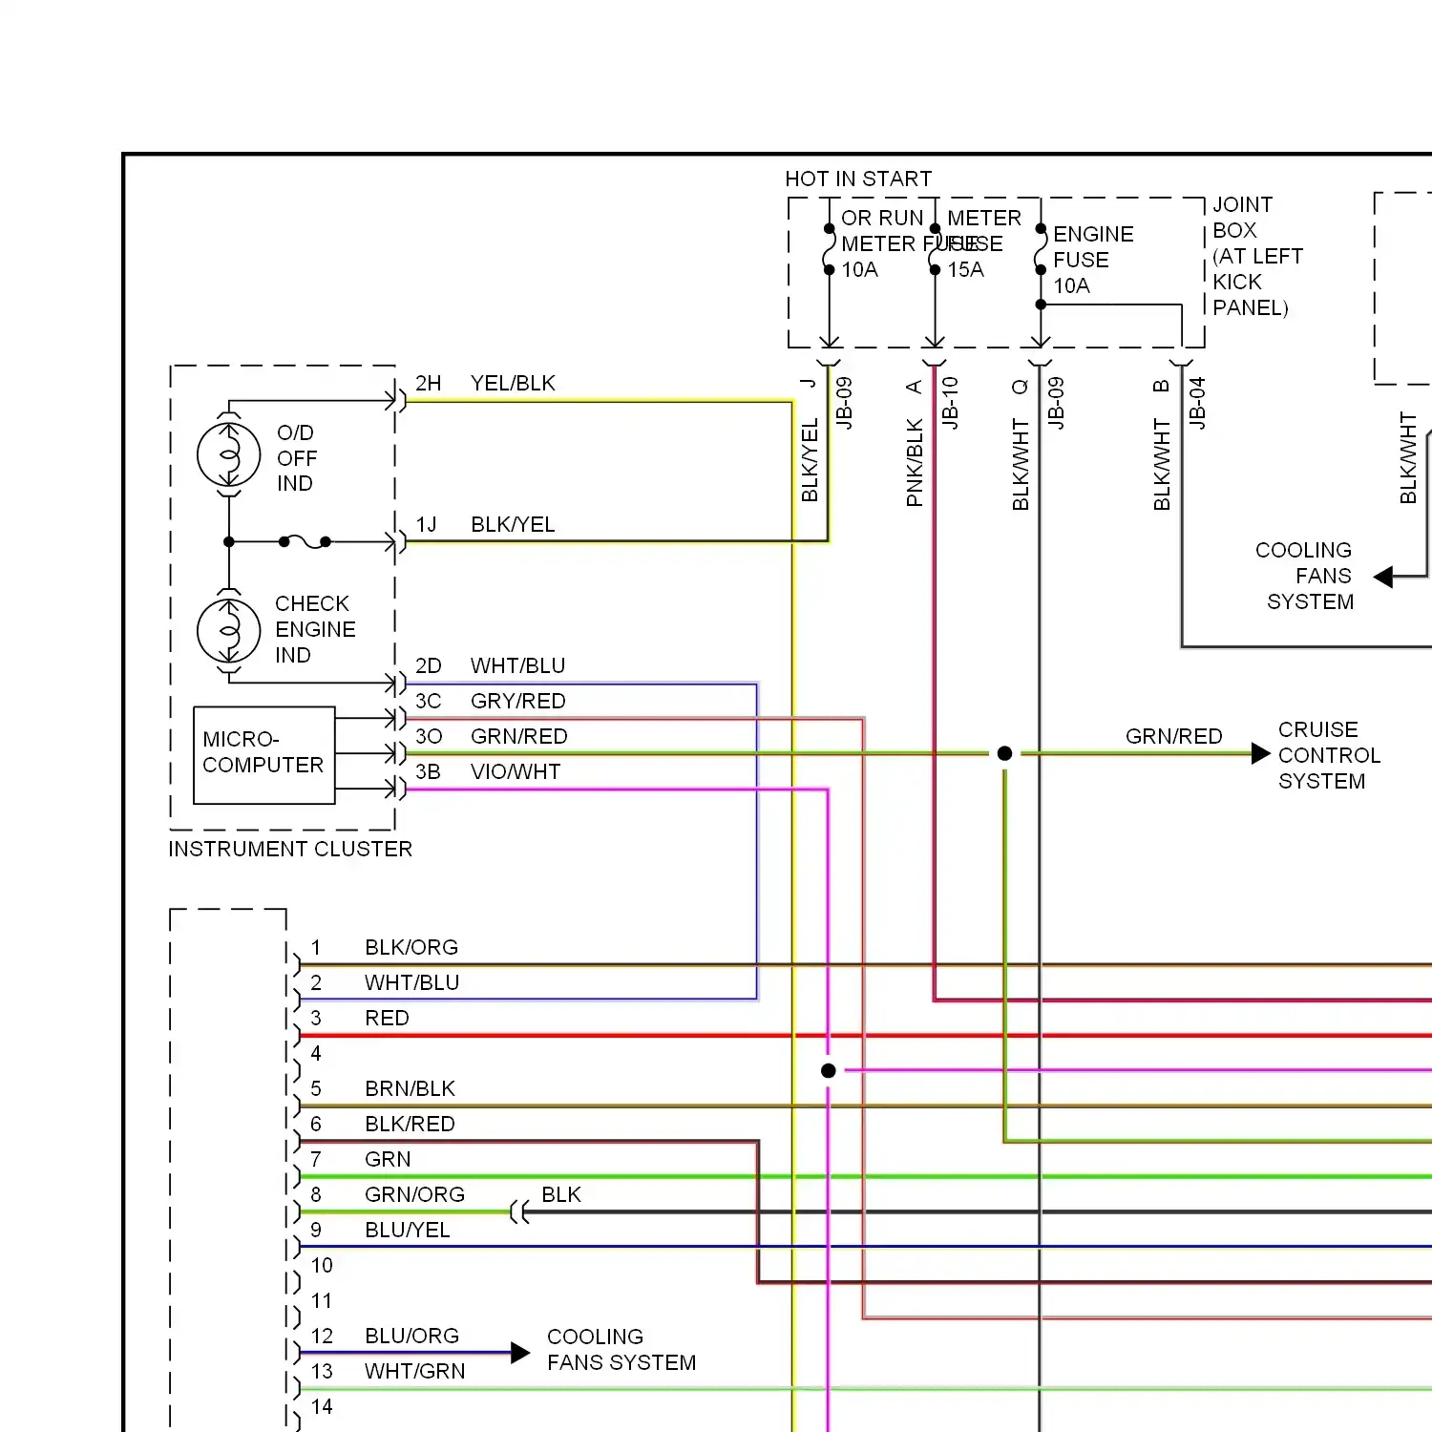The image size is (1432, 1432).
Task: Click the pin 14 number
Action: tap(322, 1406)
